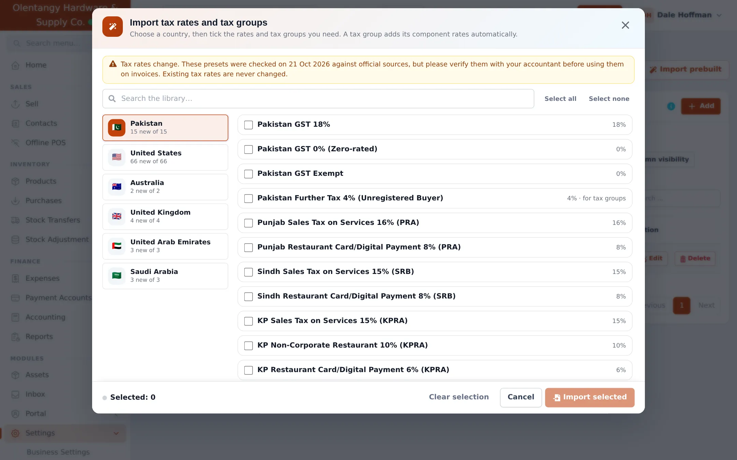Click the Products icon in sidebar
The height and width of the screenshot is (460, 737).
point(15,181)
